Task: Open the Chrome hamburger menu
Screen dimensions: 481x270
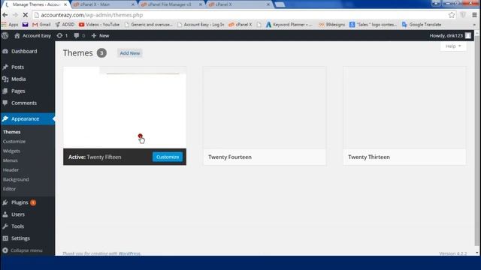Action: 474,15
